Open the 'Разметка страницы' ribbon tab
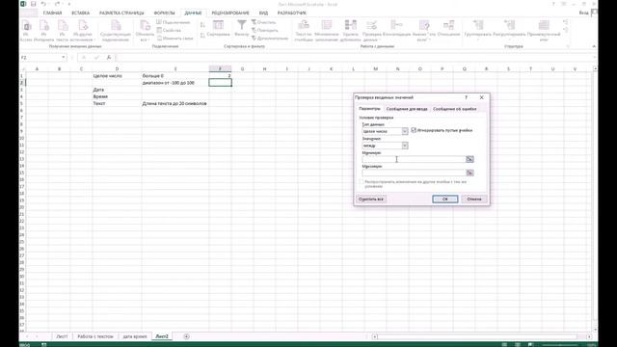Viewport: 617px width, 347px height. (121, 13)
